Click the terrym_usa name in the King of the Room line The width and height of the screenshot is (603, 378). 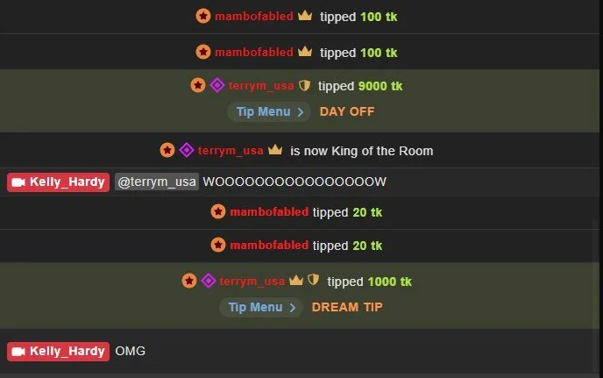[x=231, y=151]
